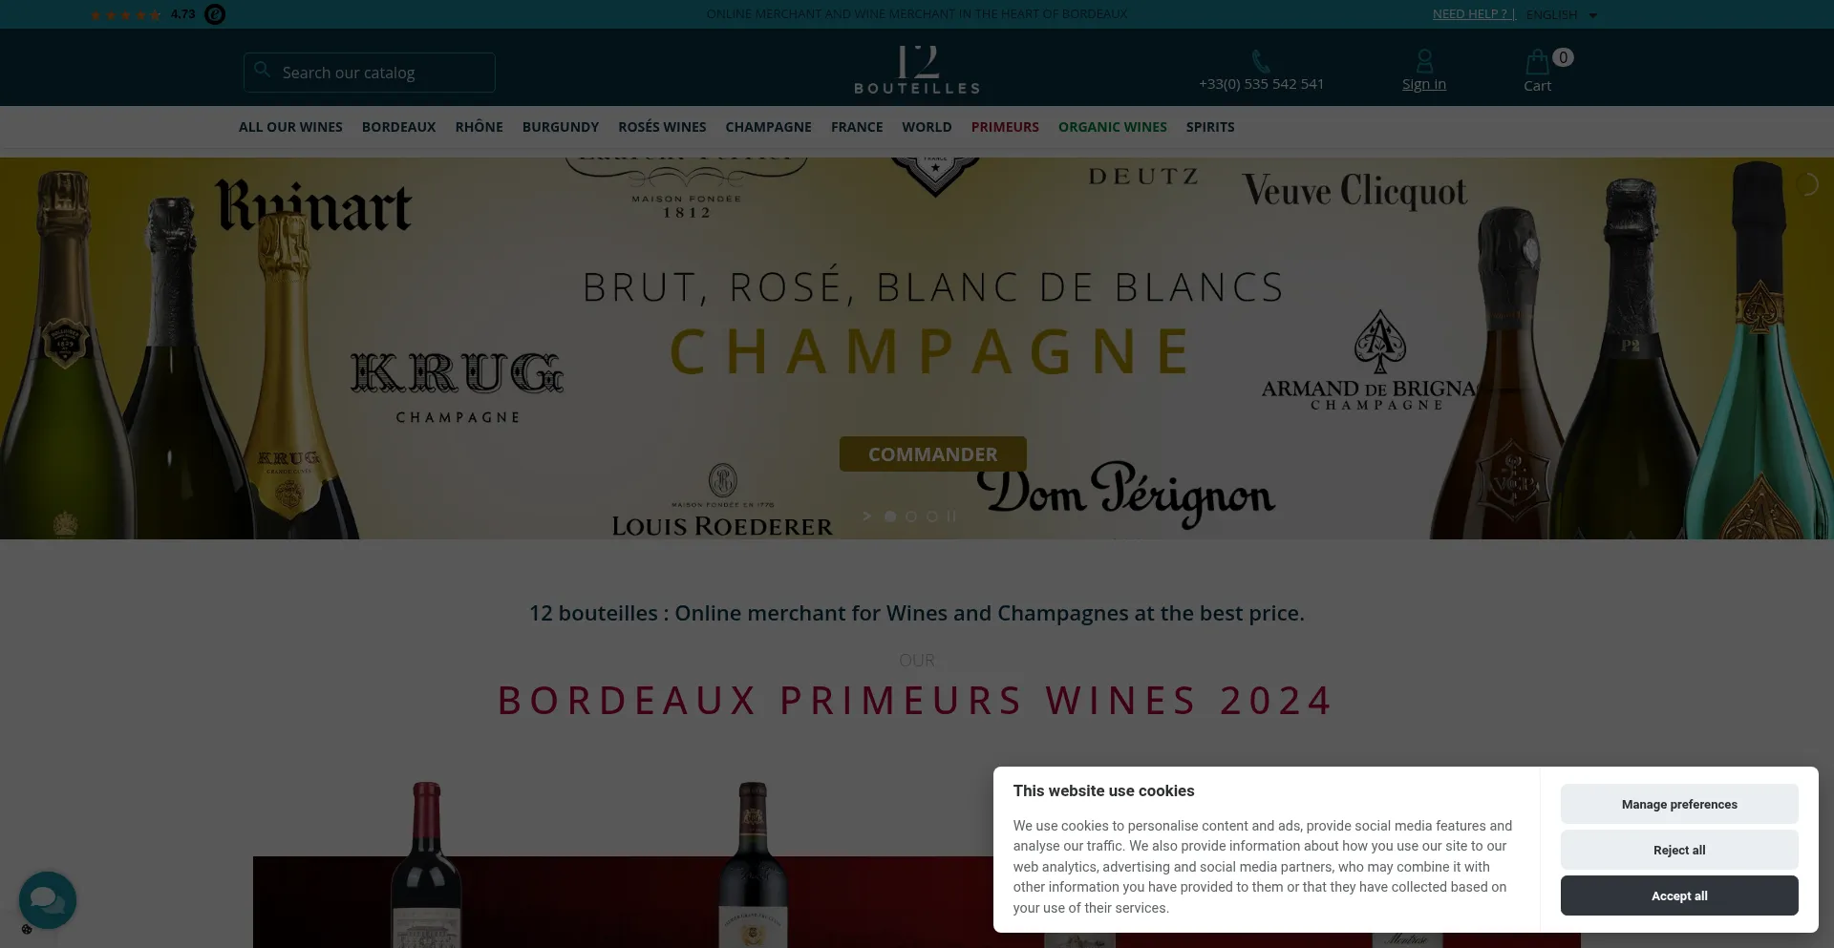Focus the Search our catalog field

pos(370,73)
